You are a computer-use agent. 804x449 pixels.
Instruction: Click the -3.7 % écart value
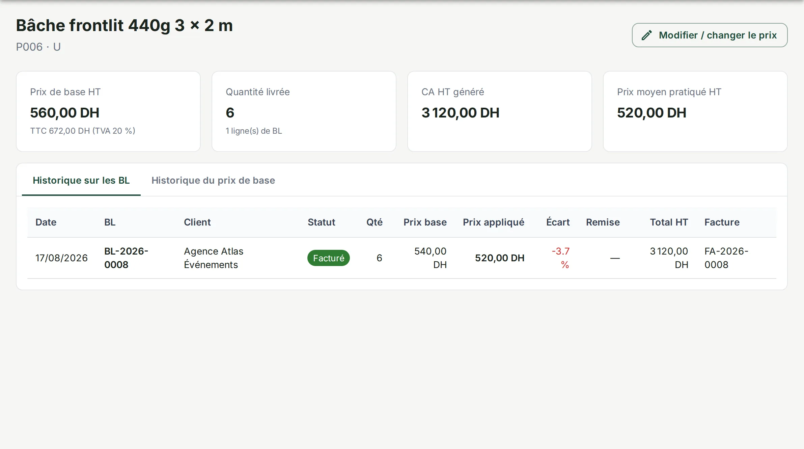point(561,258)
